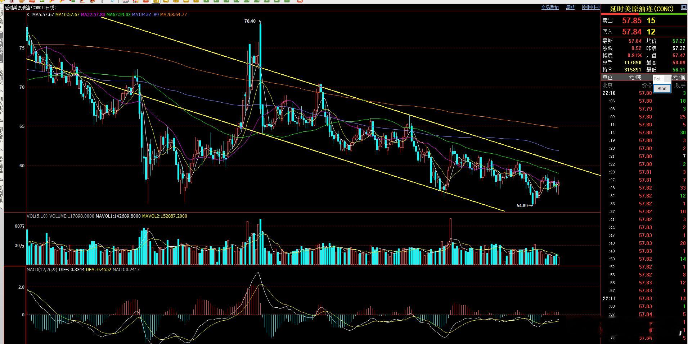Select the 22:11 tick row time
This screenshot has width=688, height=344.
609,299
